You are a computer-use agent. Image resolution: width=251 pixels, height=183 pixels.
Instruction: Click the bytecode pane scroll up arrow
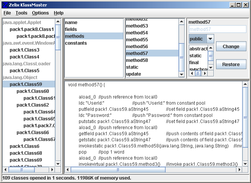click(x=245, y=84)
